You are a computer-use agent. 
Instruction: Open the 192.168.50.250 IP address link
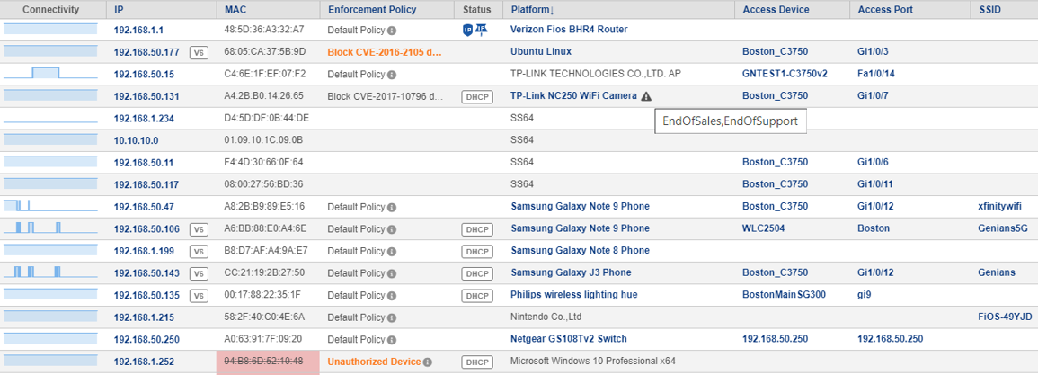pyautogui.click(x=146, y=339)
